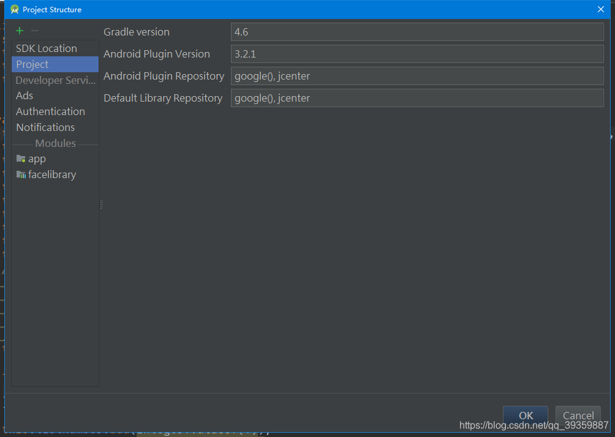
Task: Focus the Default Library Repository field
Action: point(417,98)
